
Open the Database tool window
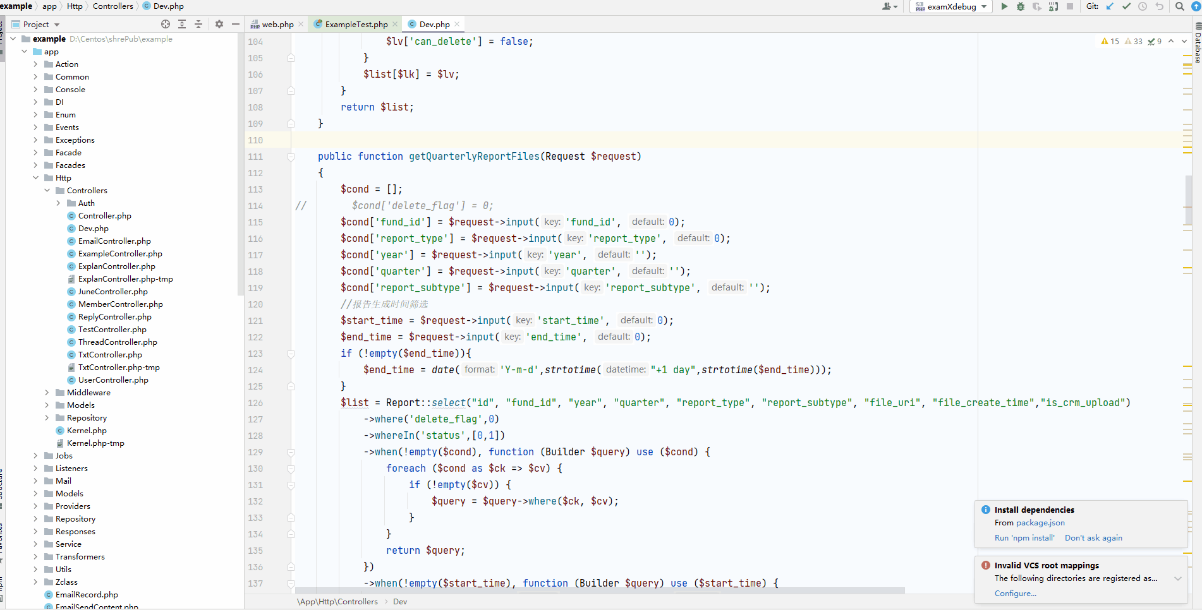point(1197,44)
